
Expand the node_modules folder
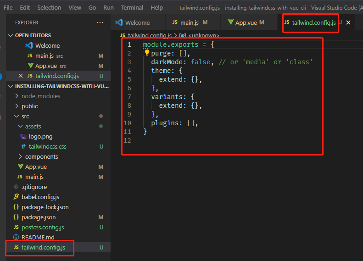click(17, 96)
